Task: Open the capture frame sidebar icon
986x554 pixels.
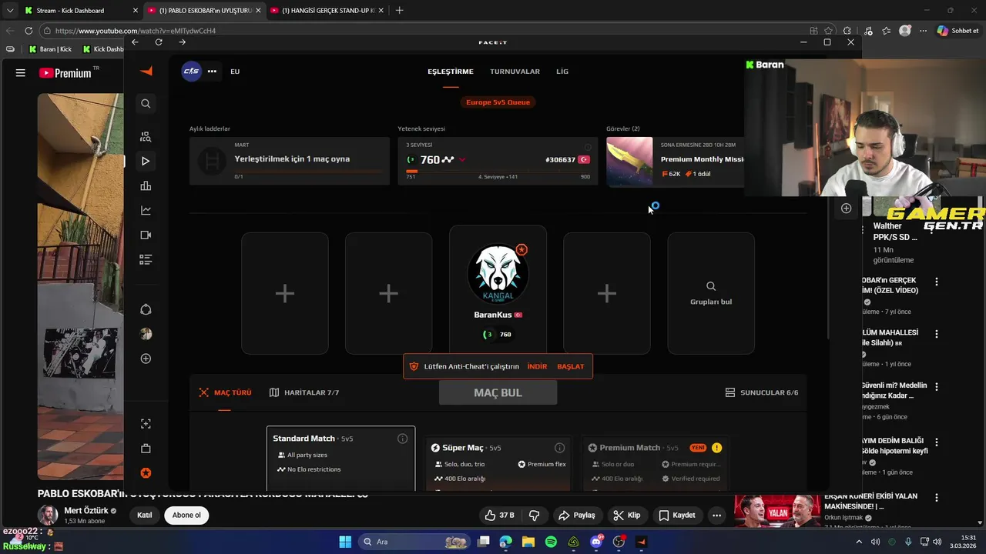Action: point(146,424)
